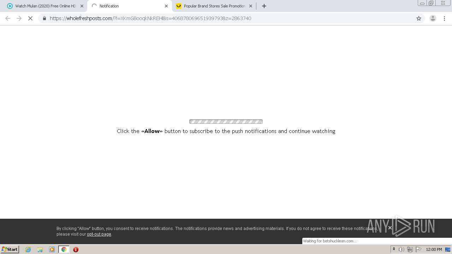452x254 pixels.
Task: Open Popular Brand Stores Sale Promotion tab
Action: tap(214, 6)
